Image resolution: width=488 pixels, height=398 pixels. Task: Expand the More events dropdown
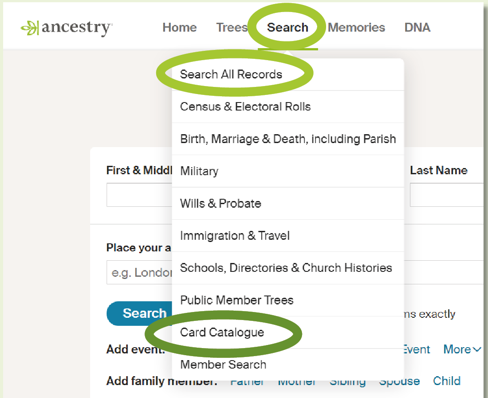click(x=461, y=349)
